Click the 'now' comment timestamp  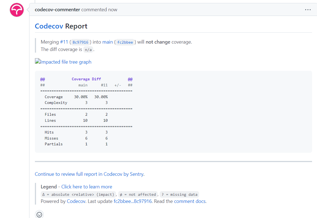[113, 10]
